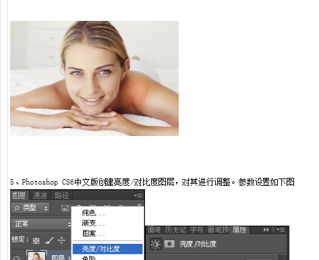
Task: Open the Properties panel flyout menu
Action: pos(281,230)
